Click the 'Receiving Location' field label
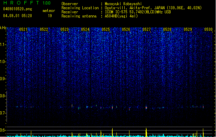216x137 pixels. click(80, 8)
